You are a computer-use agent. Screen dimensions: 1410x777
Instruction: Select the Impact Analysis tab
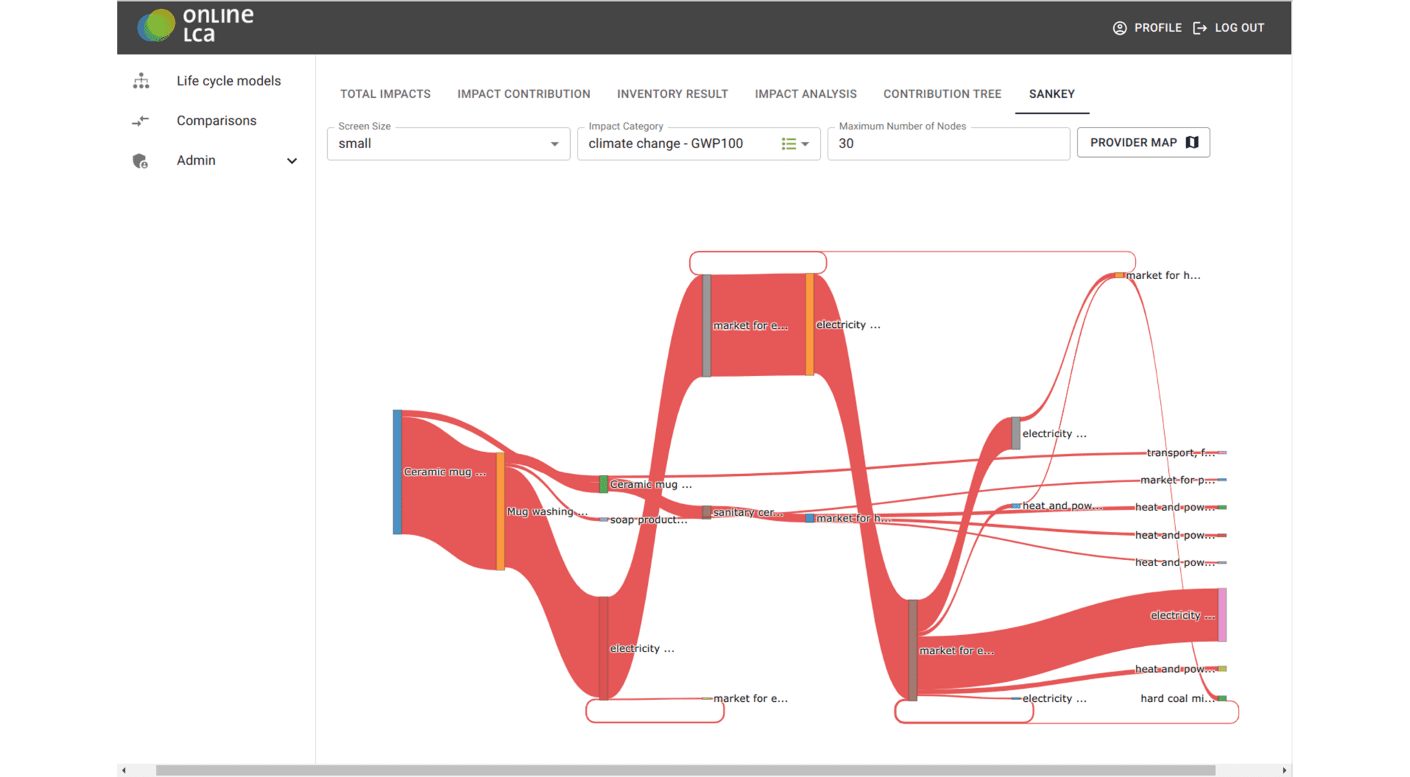pyautogui.click(x=806, y=94)
